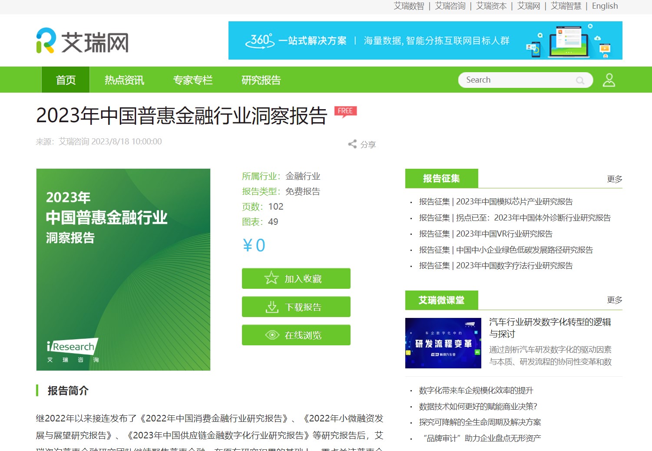The image size is (652, 451).
Task: Click the 在线浏览 button
Action: (296, 335)
